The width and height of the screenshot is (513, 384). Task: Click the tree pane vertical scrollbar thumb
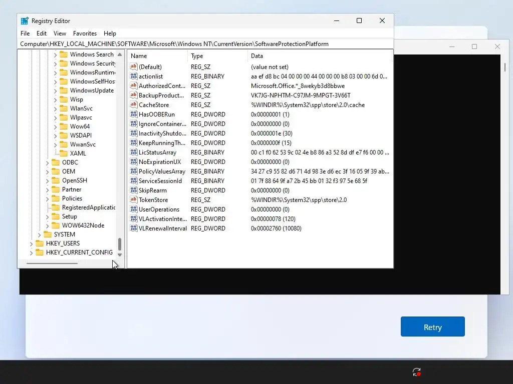[120, 244]
